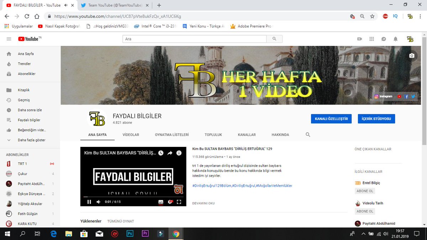
Task: Edit channel art with camera icon
Action: point(412,55)
